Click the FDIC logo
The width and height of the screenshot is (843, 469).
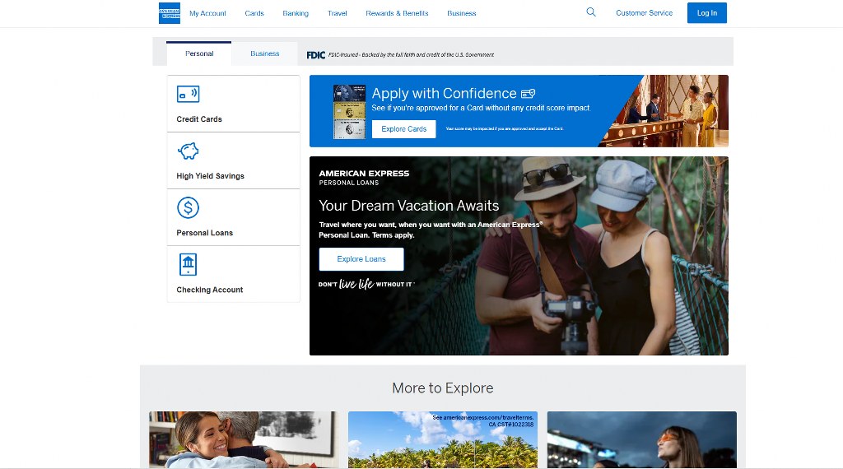315,55
